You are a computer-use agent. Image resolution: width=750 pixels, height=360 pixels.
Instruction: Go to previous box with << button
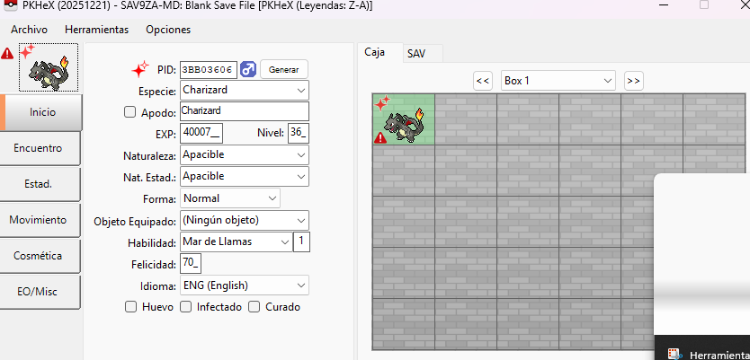click(483, 81)
